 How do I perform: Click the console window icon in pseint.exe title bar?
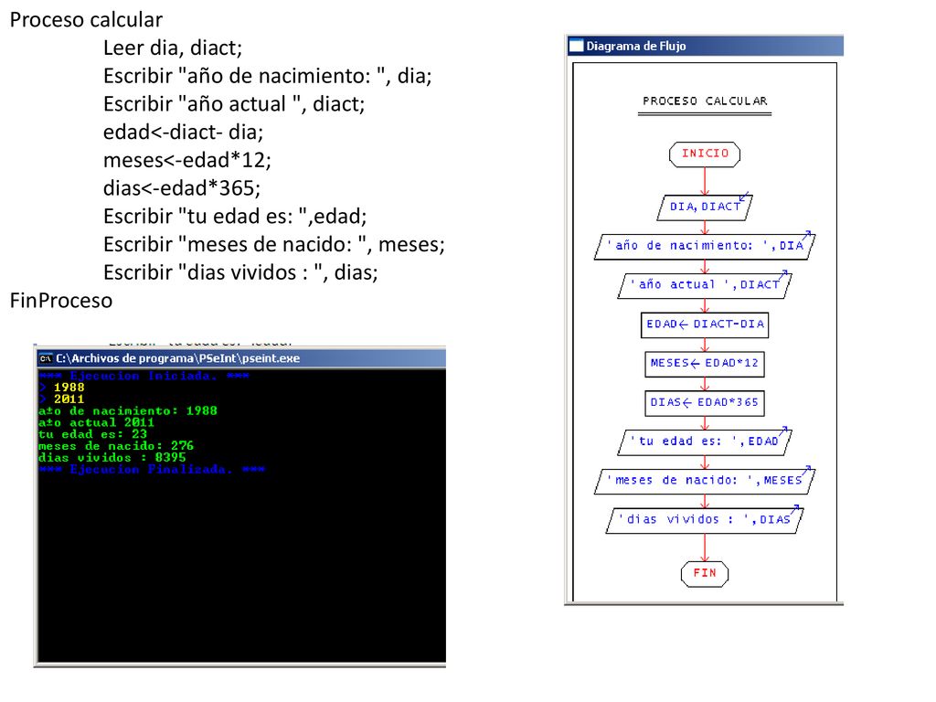[46, 358]
